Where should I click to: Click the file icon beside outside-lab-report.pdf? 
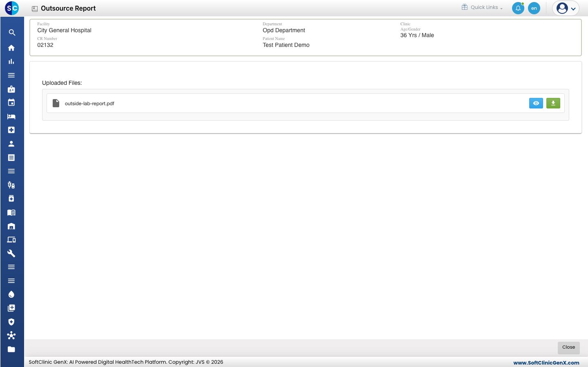56,103
